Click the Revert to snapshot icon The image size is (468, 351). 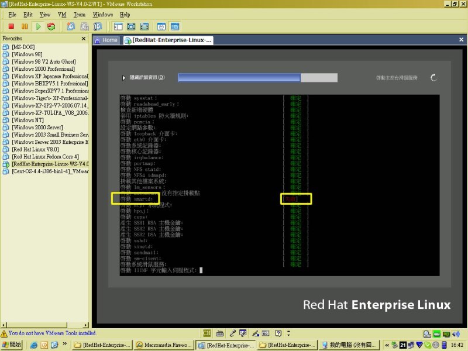tap(84, 26)
